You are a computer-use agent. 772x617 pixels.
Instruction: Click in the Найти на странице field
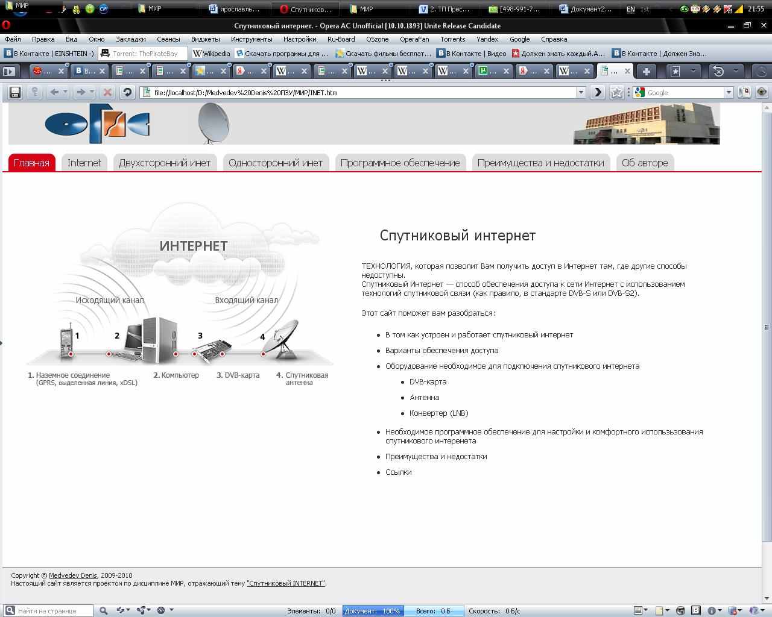(x=53, y=610)
